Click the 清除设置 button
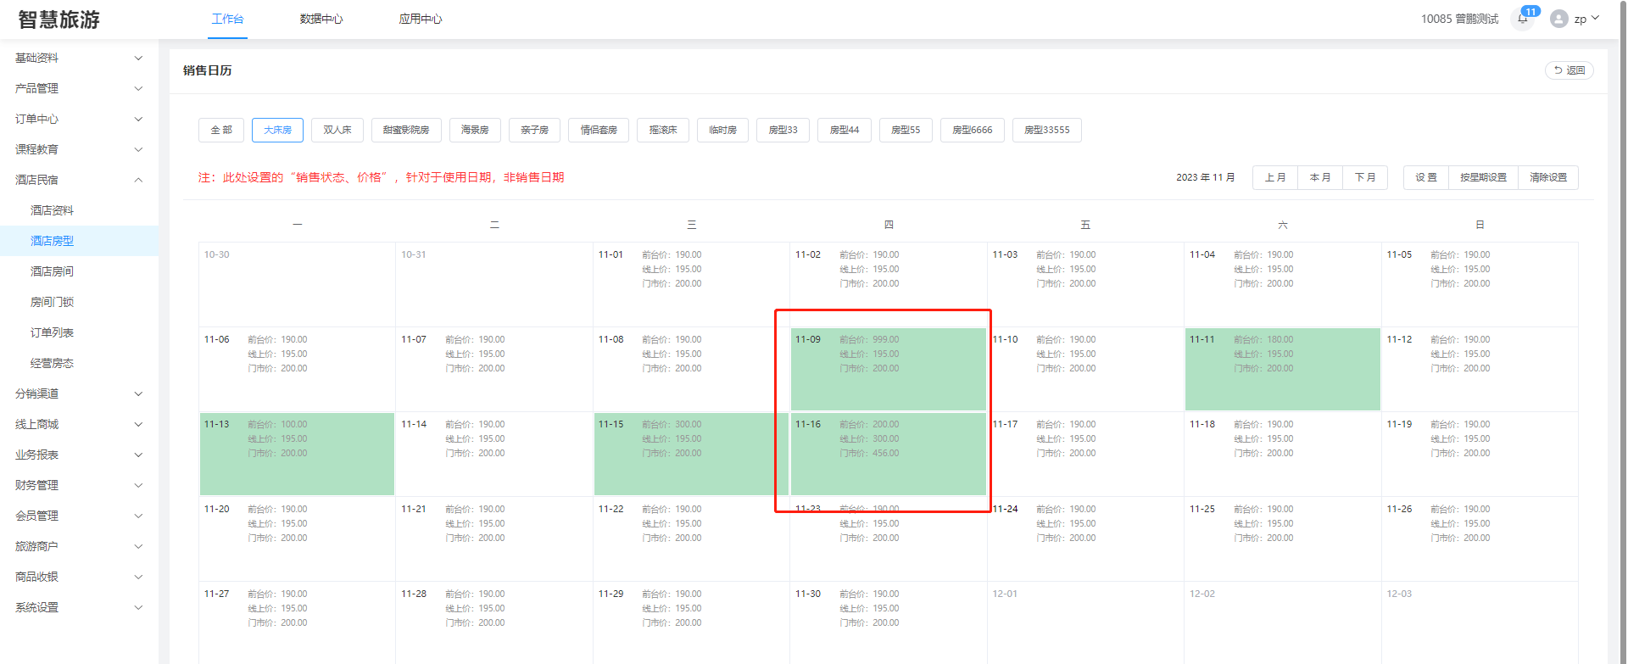Screen dimensions: 1628x664 coord(1547,177)
